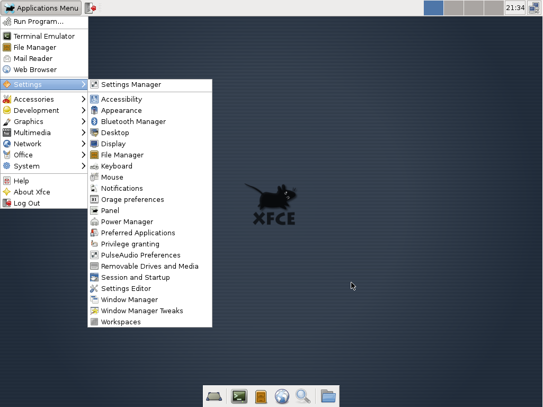Switch to the second workspace in the pager
The width and height of the screenshot is (543, 407).
point(453,8)
